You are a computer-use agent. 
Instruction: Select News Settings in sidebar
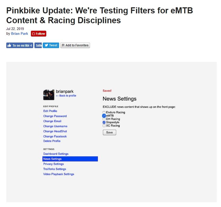52,159
